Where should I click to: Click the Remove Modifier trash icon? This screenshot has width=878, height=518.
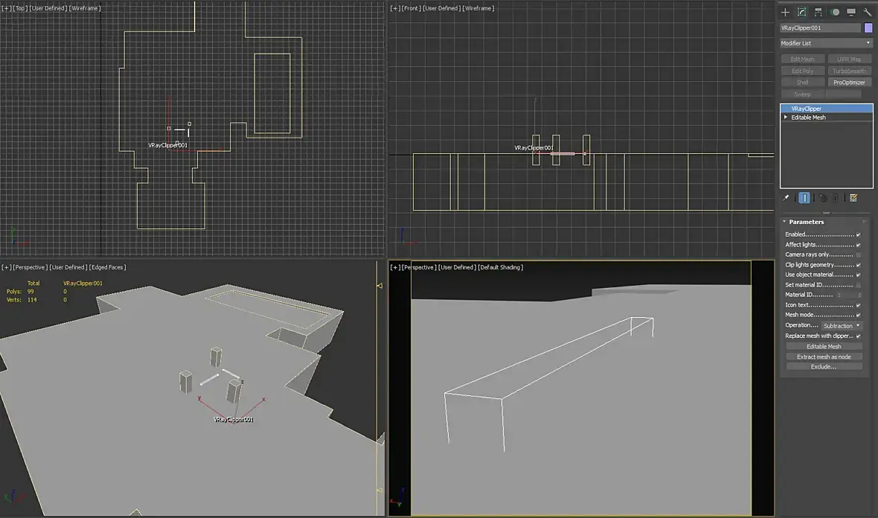[x=836, y=198]
